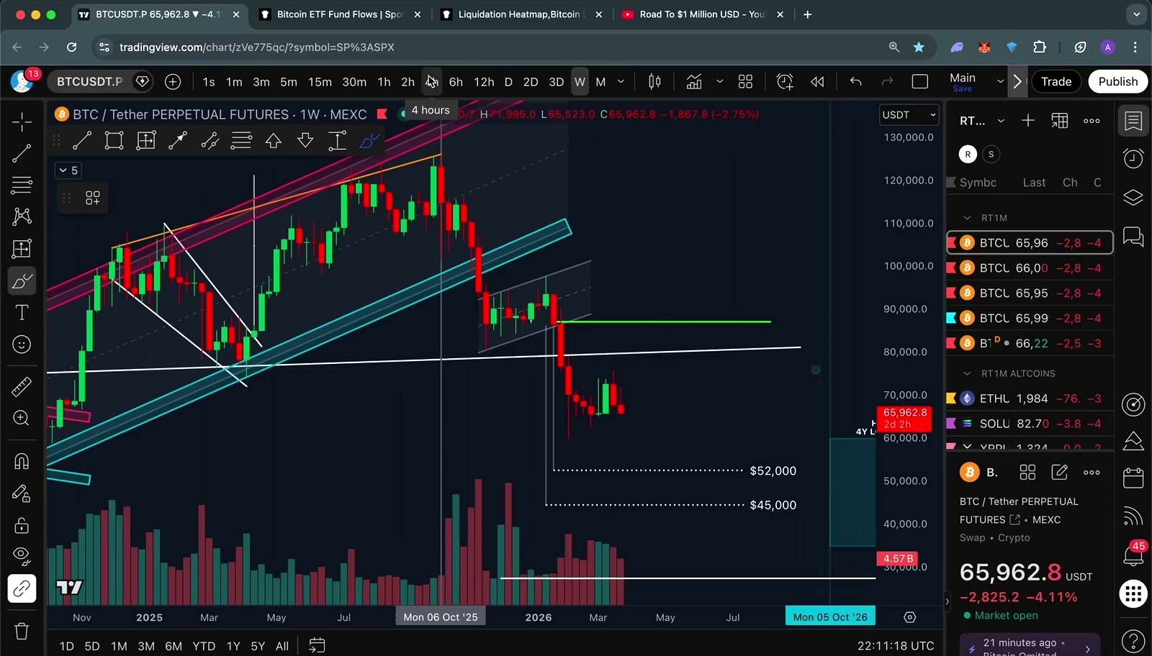Image resolution: width=1152 pixels, height=656 pixels.
Task: Open the calendar panel icon
Action: click(1133, 478)
